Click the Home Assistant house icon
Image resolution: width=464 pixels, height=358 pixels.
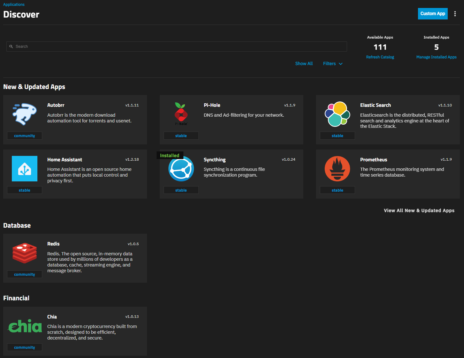click(25, 169)
